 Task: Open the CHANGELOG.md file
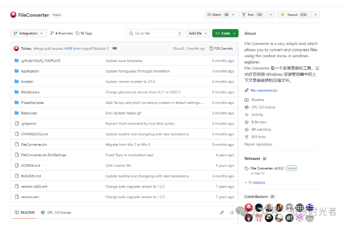tap(34, 134)
